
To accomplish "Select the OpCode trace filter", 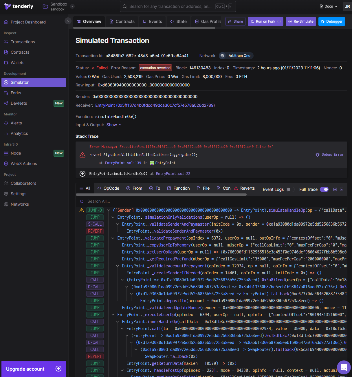I will 108,188.
